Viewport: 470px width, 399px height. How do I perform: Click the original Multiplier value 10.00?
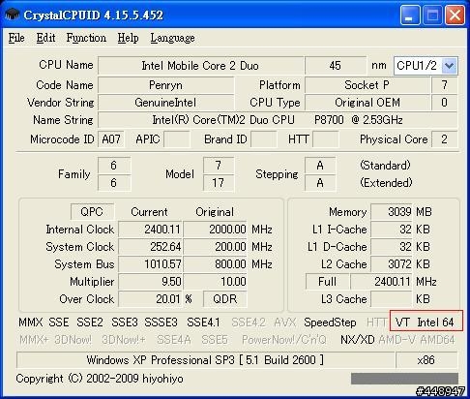[215, 282]
